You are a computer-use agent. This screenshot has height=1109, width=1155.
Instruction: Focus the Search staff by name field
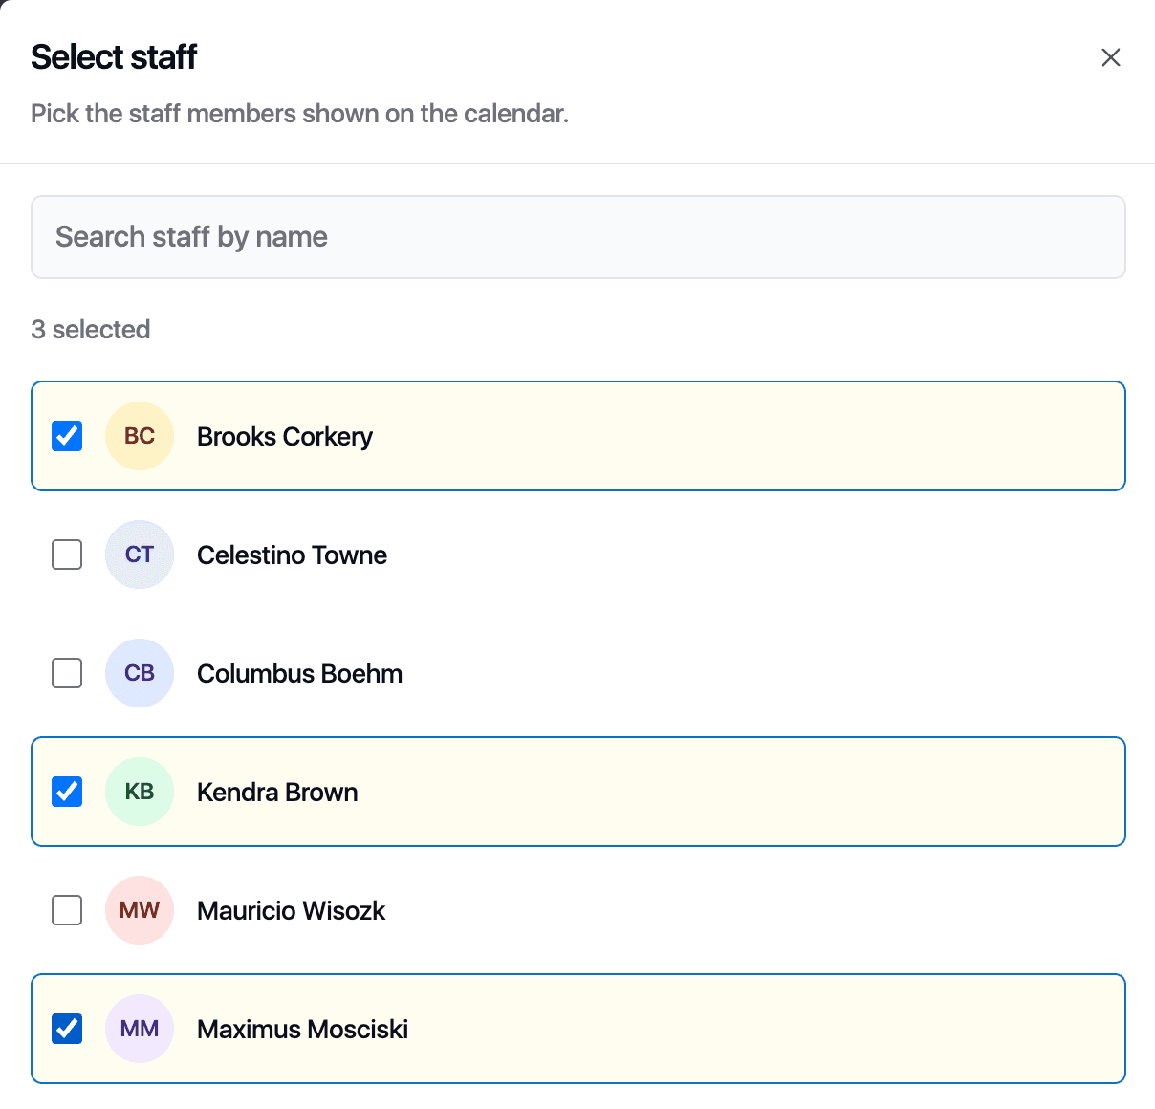coord(577,237)
